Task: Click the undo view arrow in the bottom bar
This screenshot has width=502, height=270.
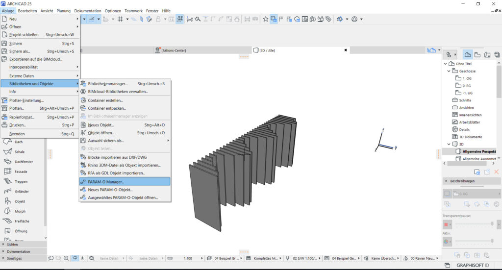Action: (x=50, y=258)
